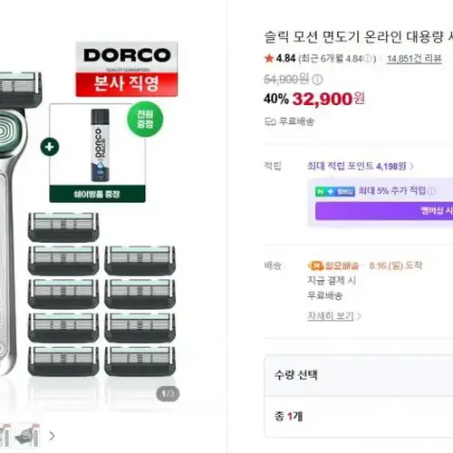The width and height of the screenshot is (453, 453).
Task: Click the DORCO 본사 직영 logo banner
Action: (127, 70)
